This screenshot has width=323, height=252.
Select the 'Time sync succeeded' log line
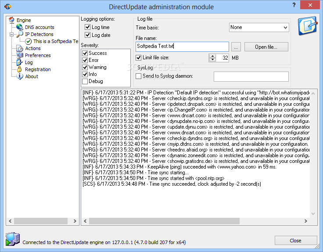(x=172, y=184)
